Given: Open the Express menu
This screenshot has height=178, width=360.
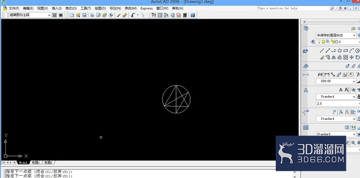Looking at the screenshot, I should 147,8.
